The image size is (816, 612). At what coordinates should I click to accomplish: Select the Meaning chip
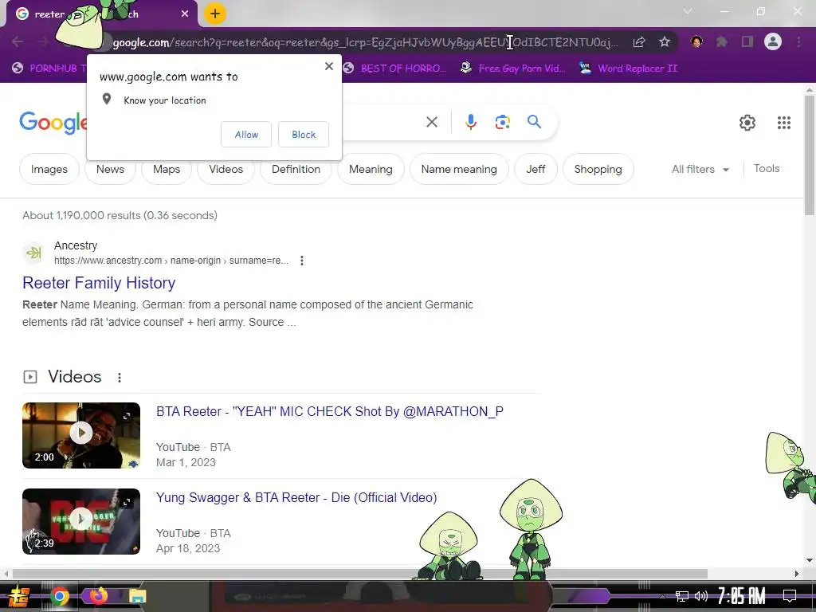pyautogui.click(x=371, y=169)
